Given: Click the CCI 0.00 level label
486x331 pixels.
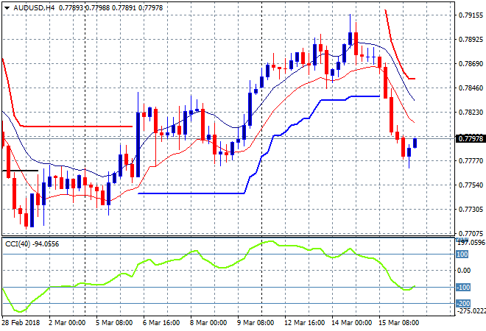Looking at the screenshot, I should tap(464, 270).
